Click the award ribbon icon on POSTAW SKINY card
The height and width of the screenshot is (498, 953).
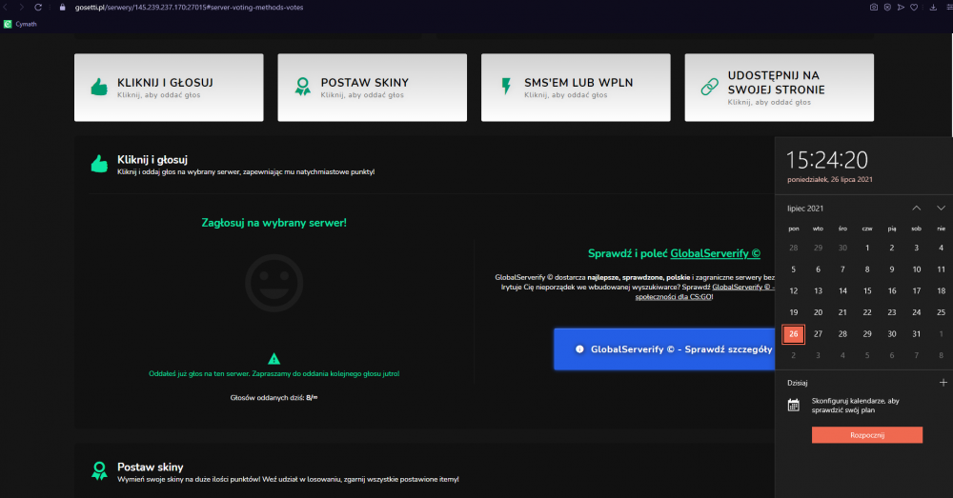pos(303,87)
